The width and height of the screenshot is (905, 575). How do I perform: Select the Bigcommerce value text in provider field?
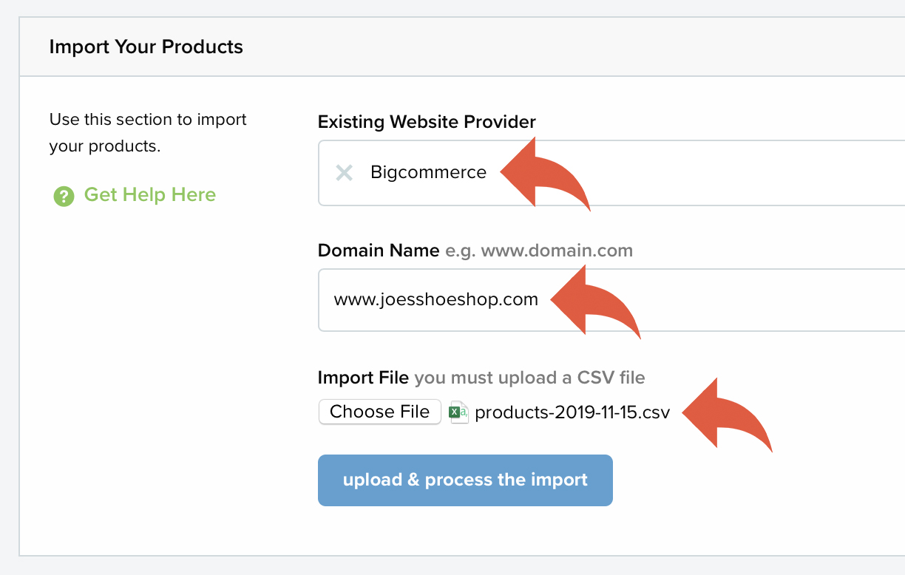click(429, 173)
